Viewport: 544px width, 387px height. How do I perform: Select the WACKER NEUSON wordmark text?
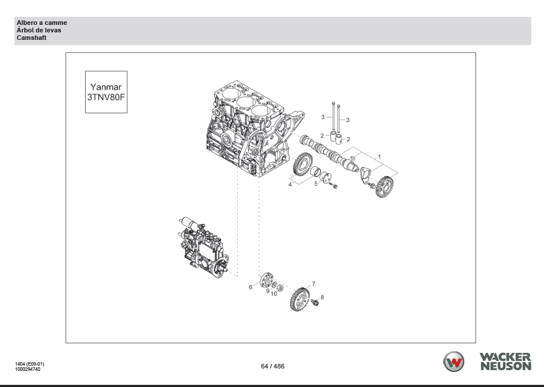tap(505, 362)
